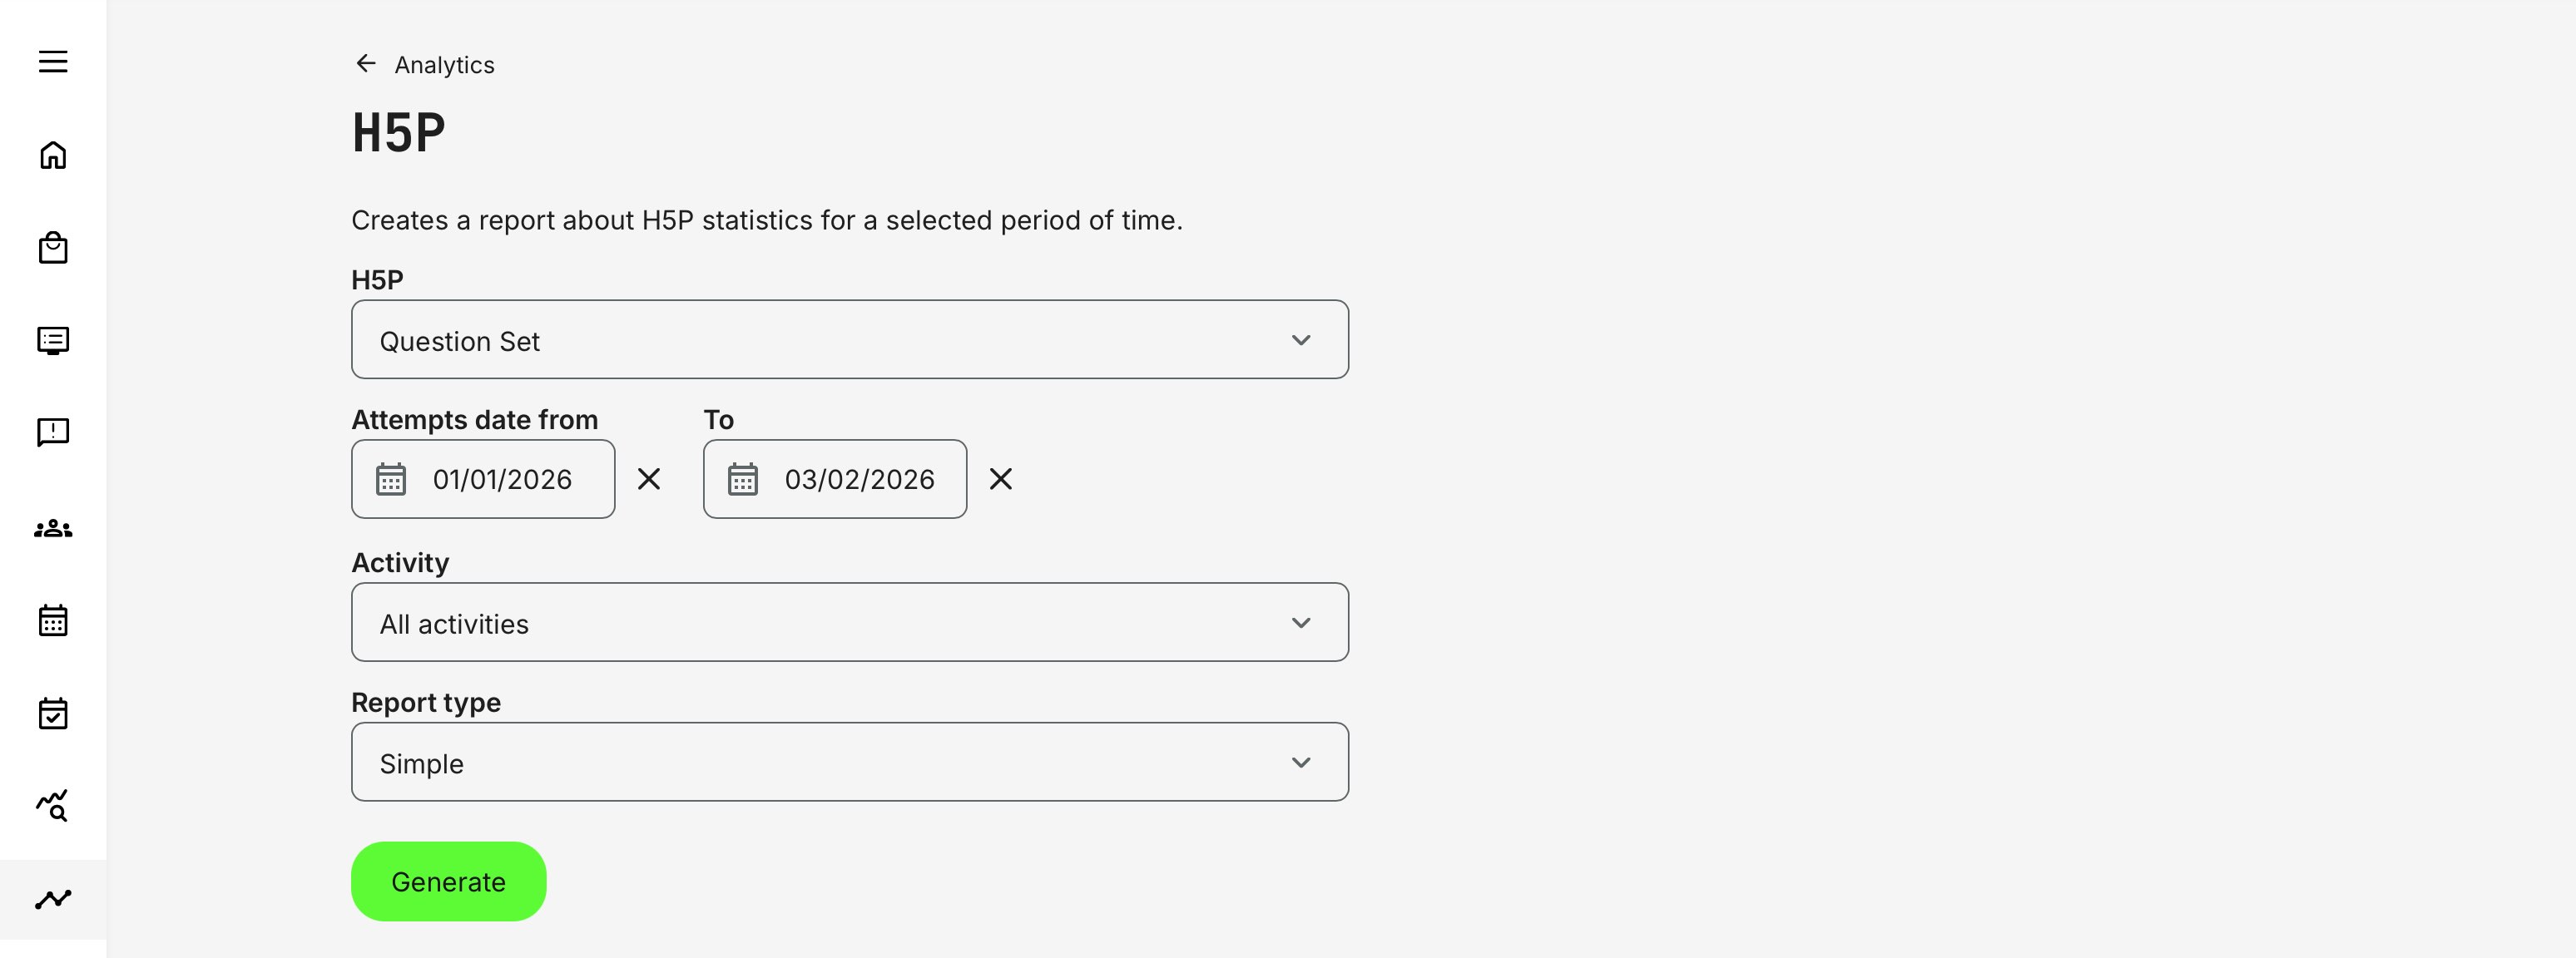This screenshot has height=958, width=2576.
Task: Click the To date field
Action: point(856,480)
